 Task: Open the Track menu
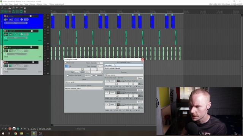pyautogui.click(x=26, y=4)
